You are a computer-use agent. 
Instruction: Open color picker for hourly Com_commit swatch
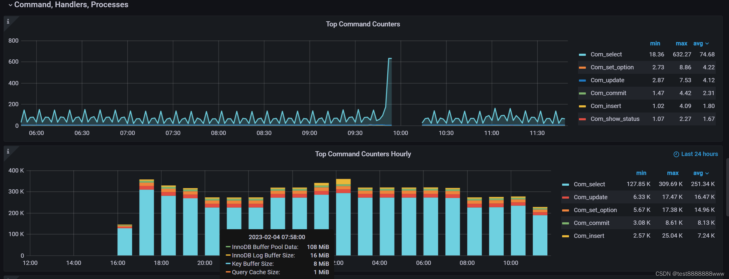click(x=565, y=223)
